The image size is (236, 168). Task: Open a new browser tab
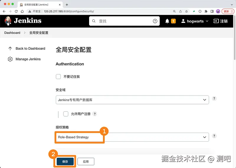click(67, 5)
